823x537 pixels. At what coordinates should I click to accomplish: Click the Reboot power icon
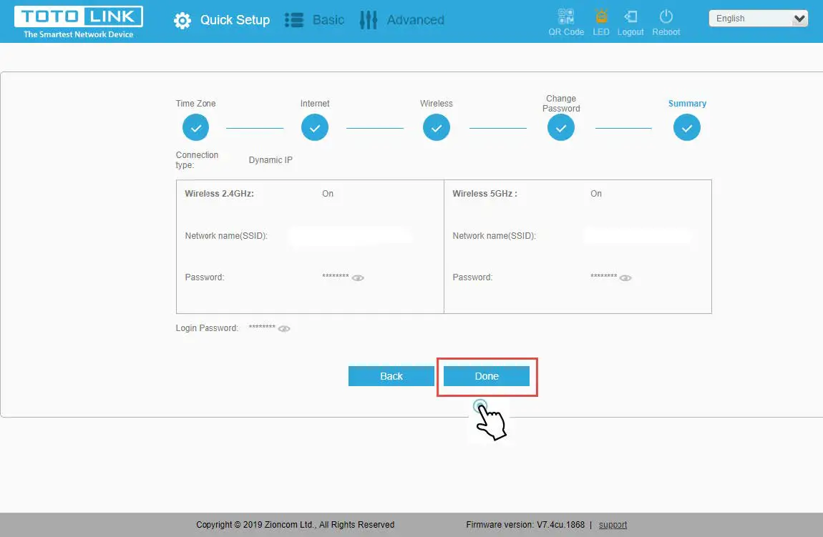tap(666, 16)
